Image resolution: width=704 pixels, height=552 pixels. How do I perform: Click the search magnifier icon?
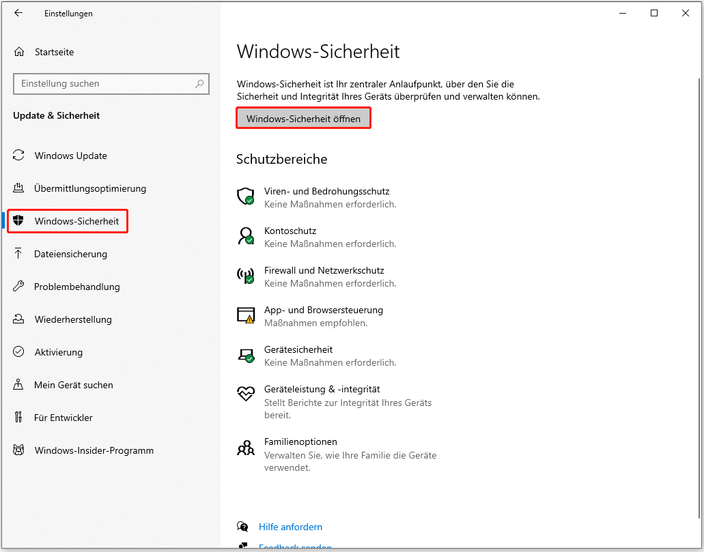point(199,84)
